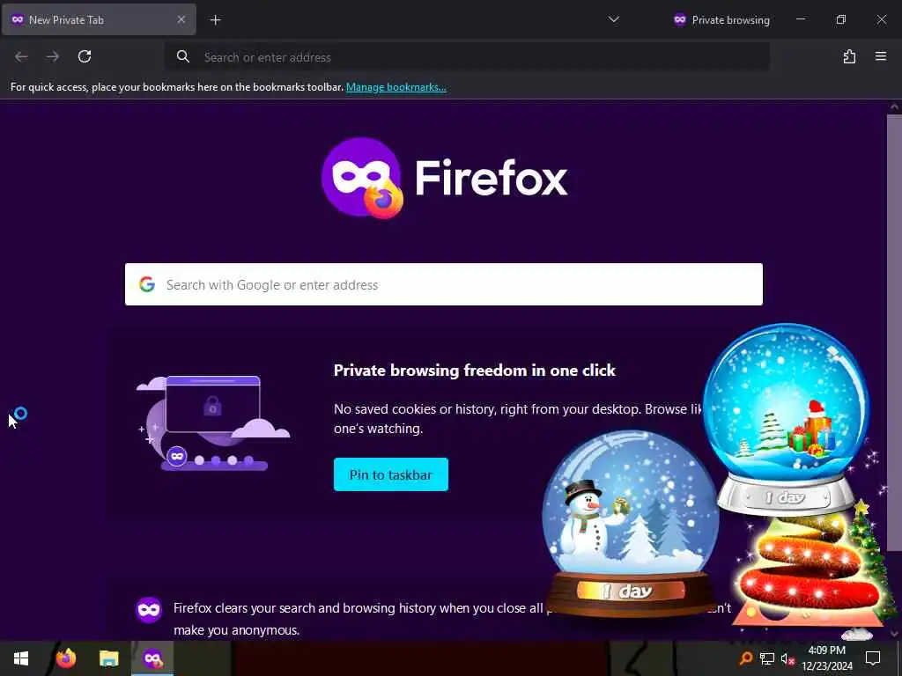Open the hamburger application menu
The width and height of the screenshot is (902, 676).
881,56
